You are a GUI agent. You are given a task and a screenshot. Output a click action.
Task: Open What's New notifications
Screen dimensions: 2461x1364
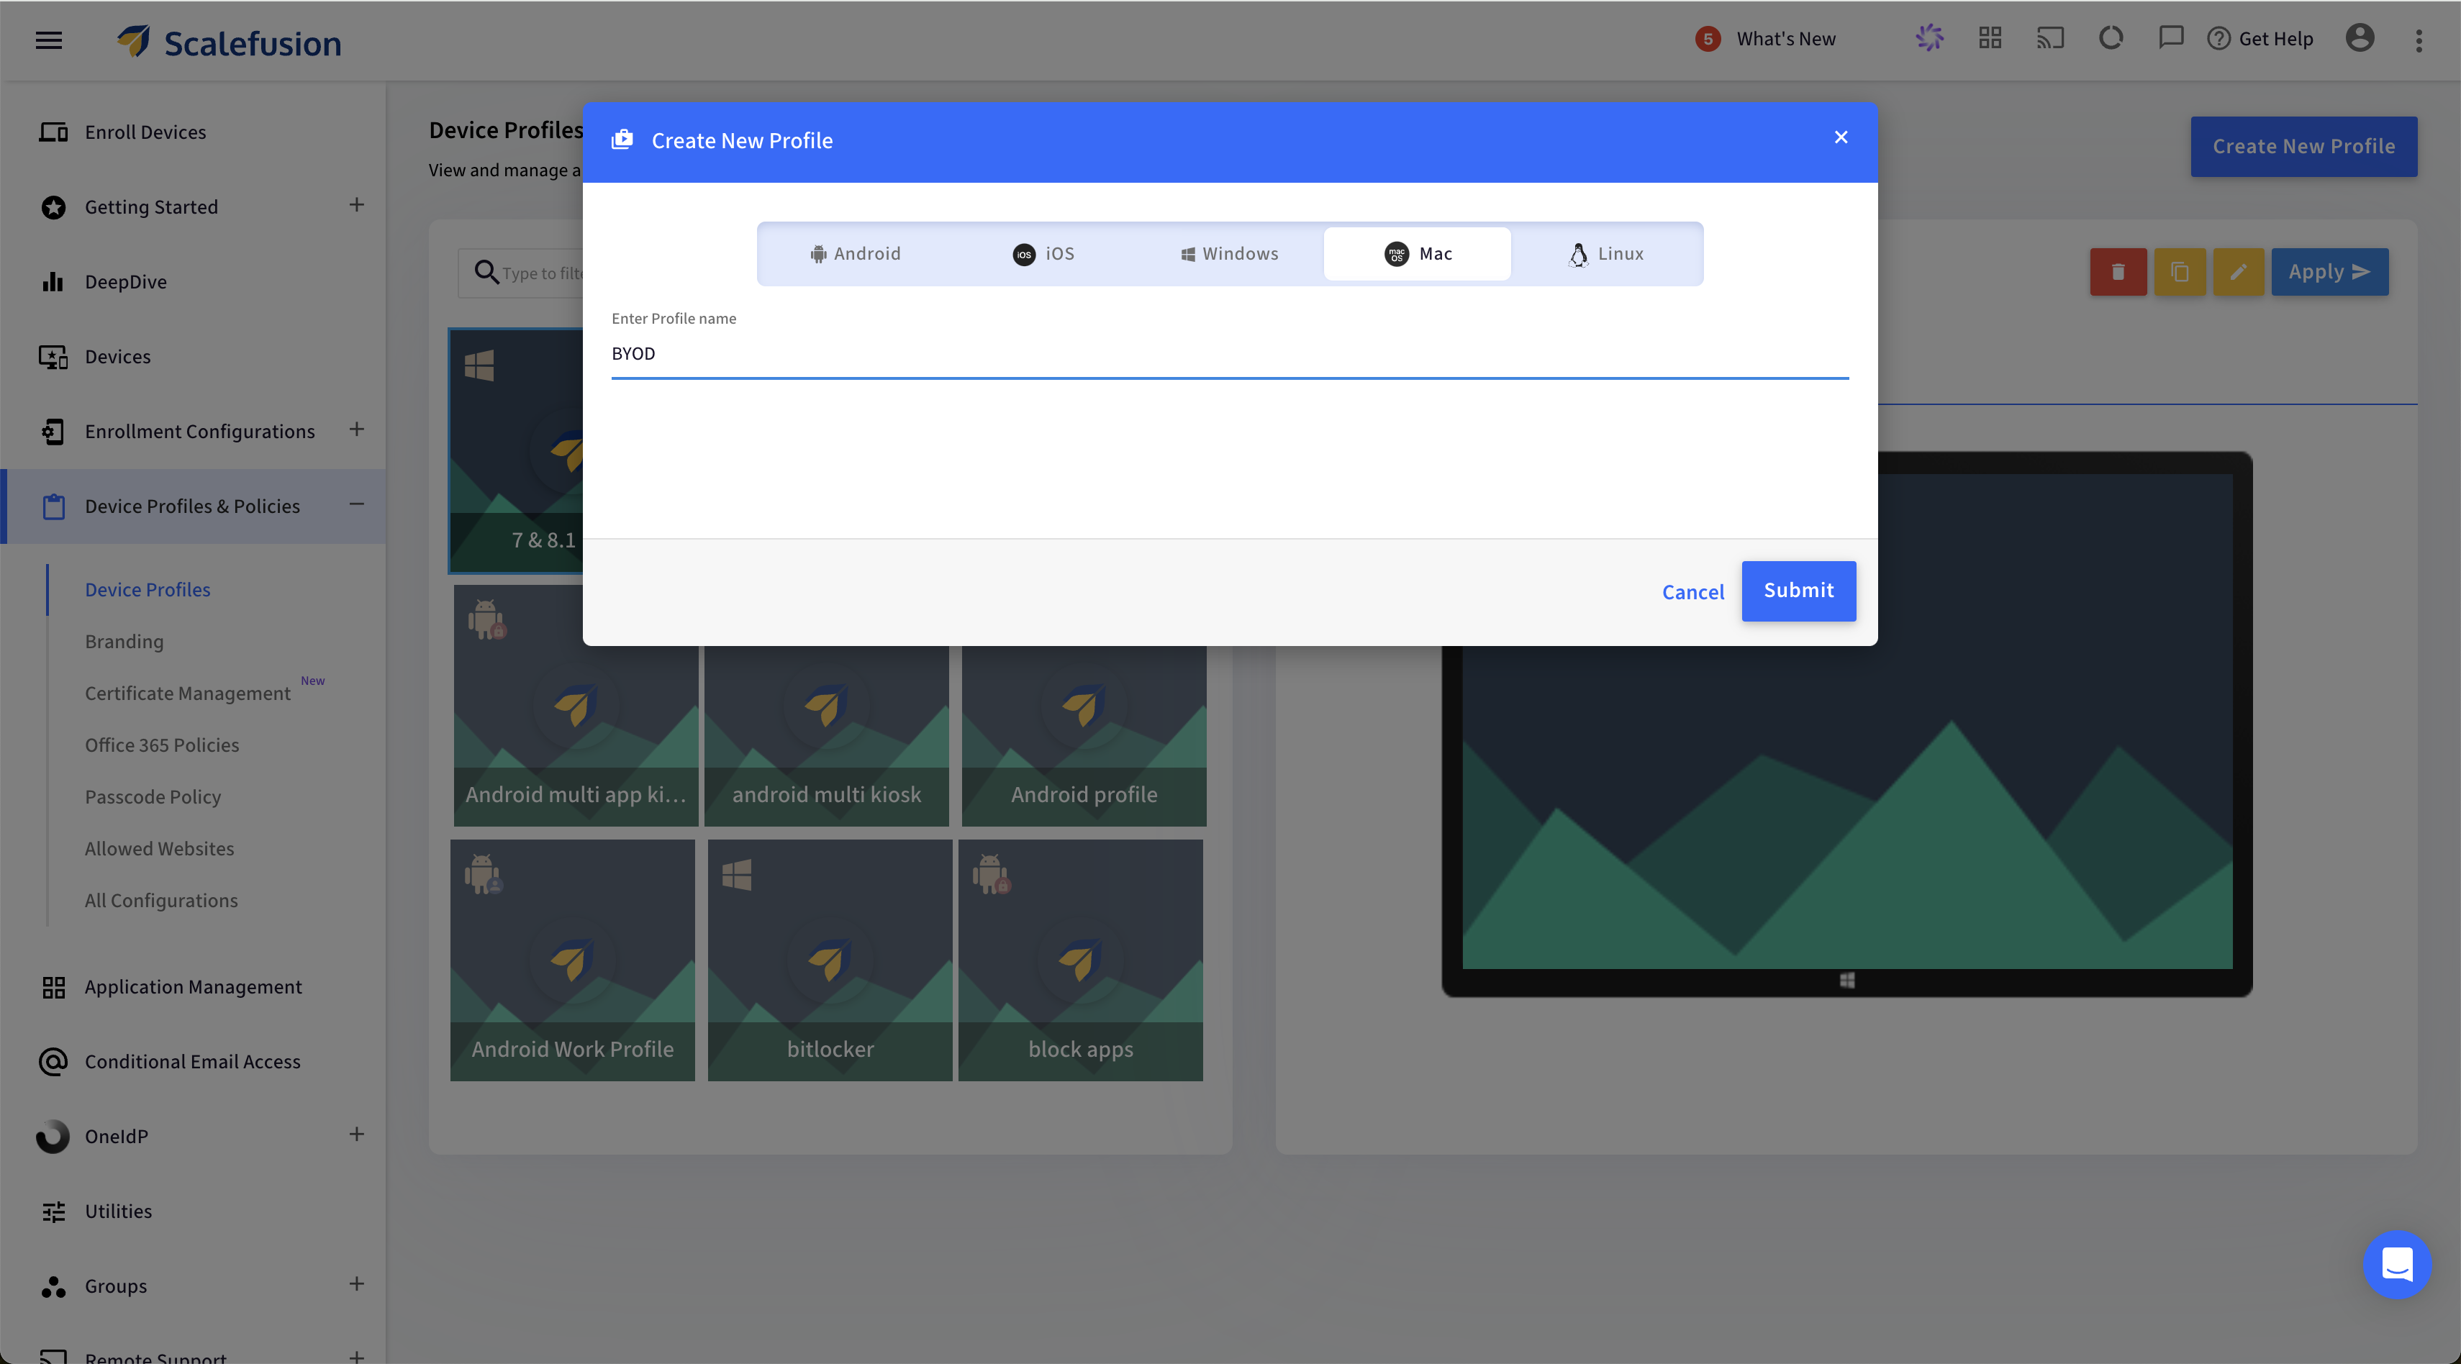click(x=1764, y=39)
